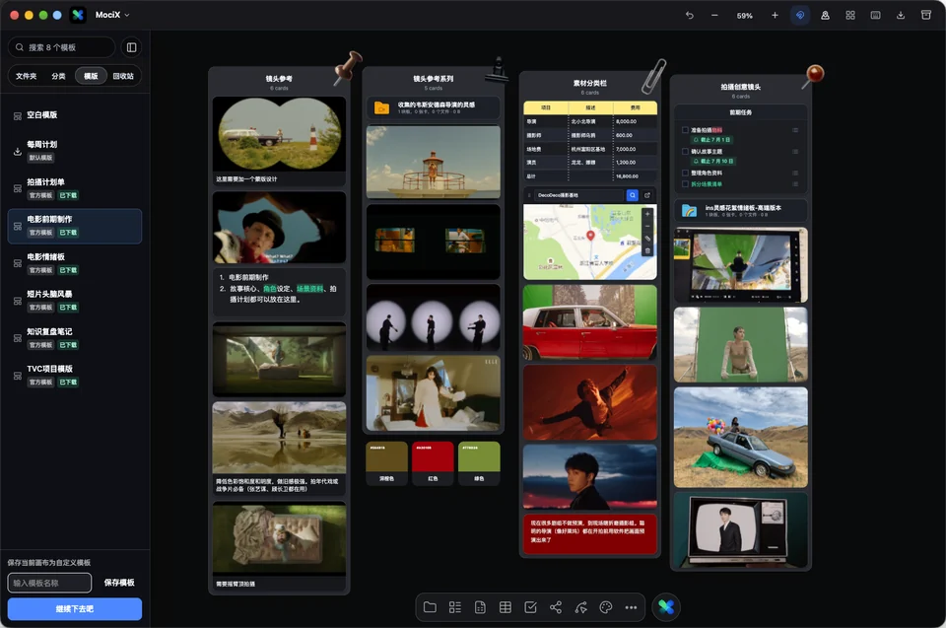Zoom out with the minus button
This screenshot has height=628, width=946.
click(714, 15)
